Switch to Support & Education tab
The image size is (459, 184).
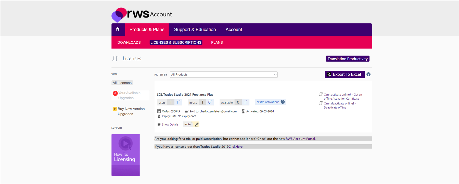pyautogui.click(x=195, y=29)
